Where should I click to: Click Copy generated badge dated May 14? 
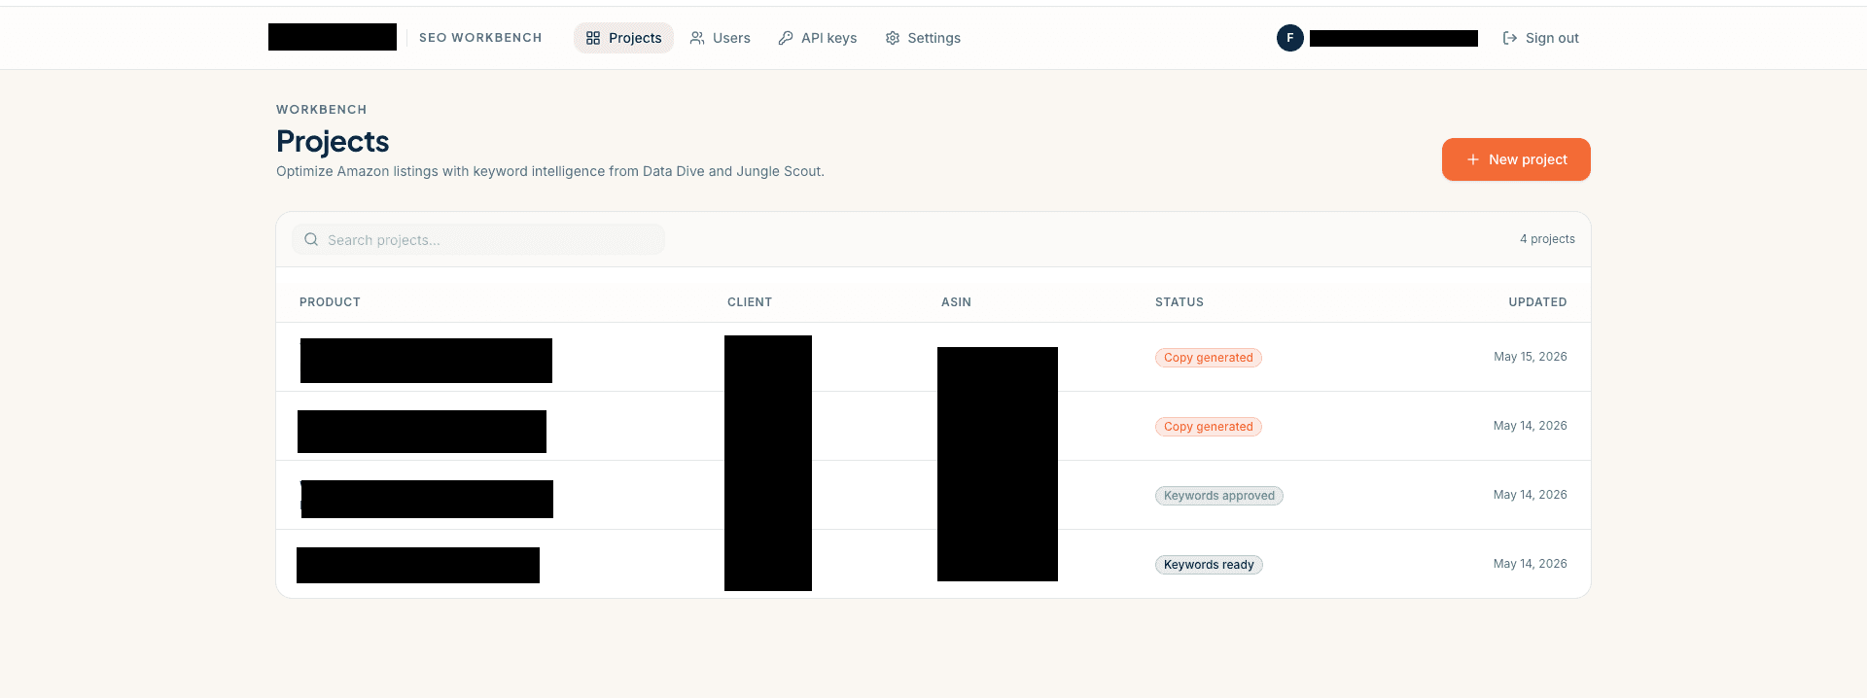pyautogui.click(x=1209, y=427)
